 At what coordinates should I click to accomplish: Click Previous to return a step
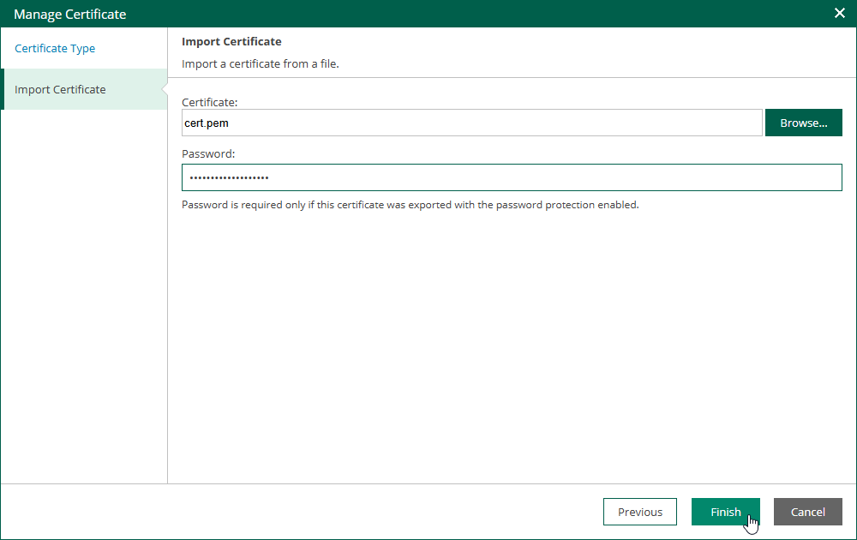639,512
